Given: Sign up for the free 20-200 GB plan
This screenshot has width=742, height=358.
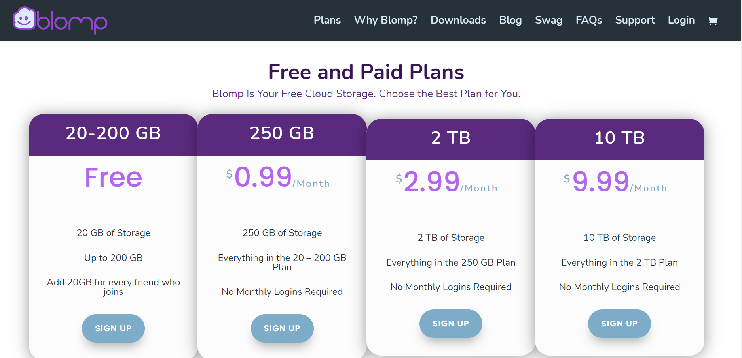Looking at the screenshot, I should [113, 328].
